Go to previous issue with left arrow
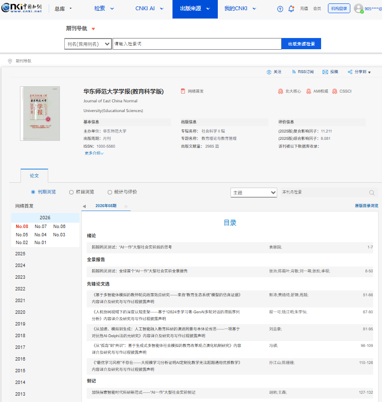 pos(84,206)
